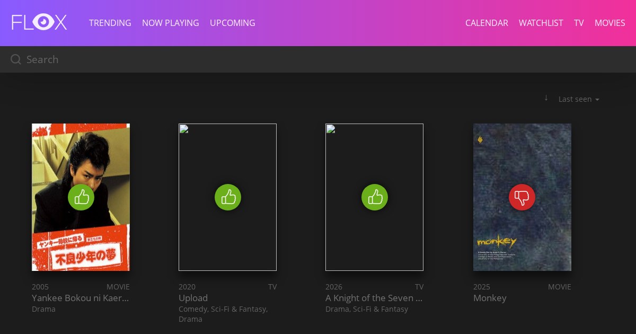Click the TV label on Upload card

(272, 287)
